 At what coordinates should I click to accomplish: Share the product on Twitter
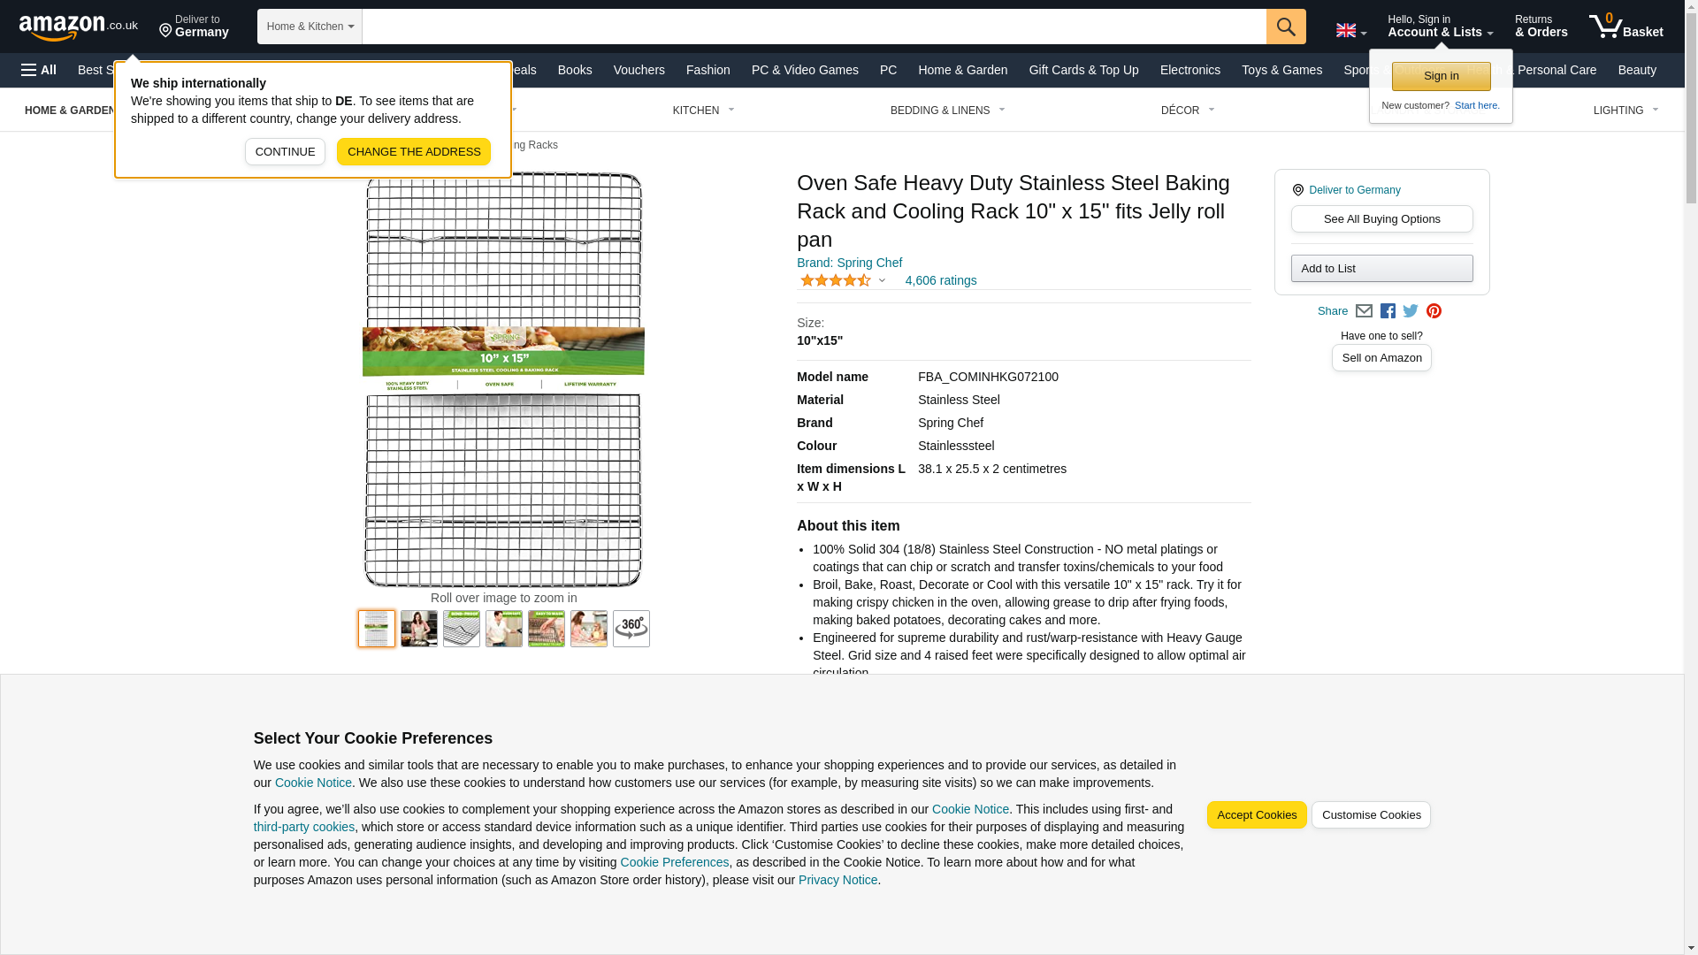1411,311
